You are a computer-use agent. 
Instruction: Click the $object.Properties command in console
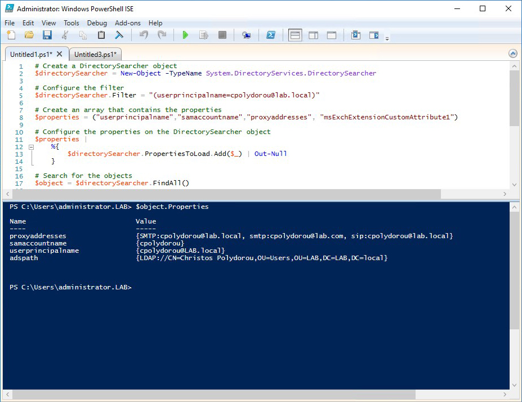[172, 207]
